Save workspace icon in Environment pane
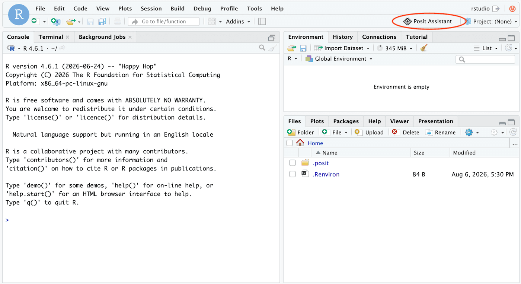This screenshot has width=521, height=284. [303, 48]
